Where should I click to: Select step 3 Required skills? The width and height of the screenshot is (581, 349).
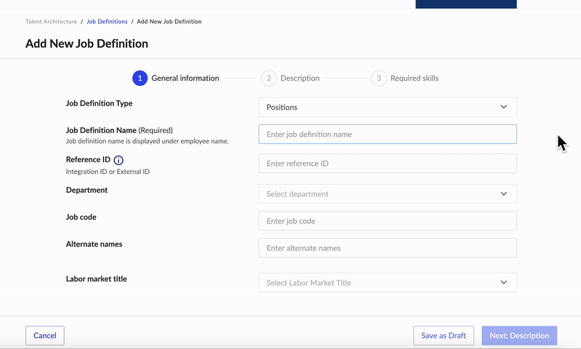tap(405, 79)
